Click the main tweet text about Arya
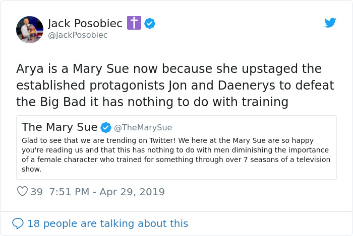353x236 pixels. 169,85
